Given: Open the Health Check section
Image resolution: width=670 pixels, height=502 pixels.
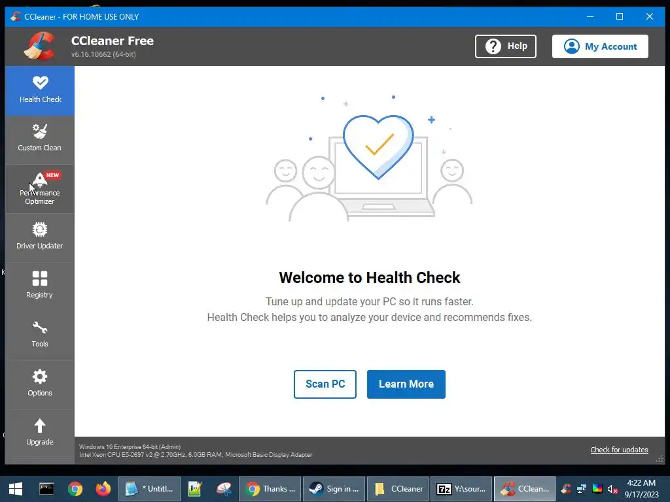Looking at the screenshot, I should click(40, 90).
